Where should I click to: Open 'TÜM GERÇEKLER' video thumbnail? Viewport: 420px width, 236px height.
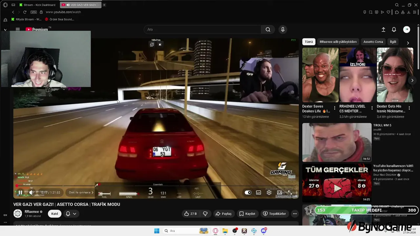[337, 183]
